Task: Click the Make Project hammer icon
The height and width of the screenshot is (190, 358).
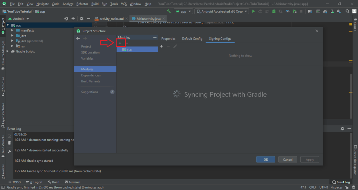Action: (169, 11)
